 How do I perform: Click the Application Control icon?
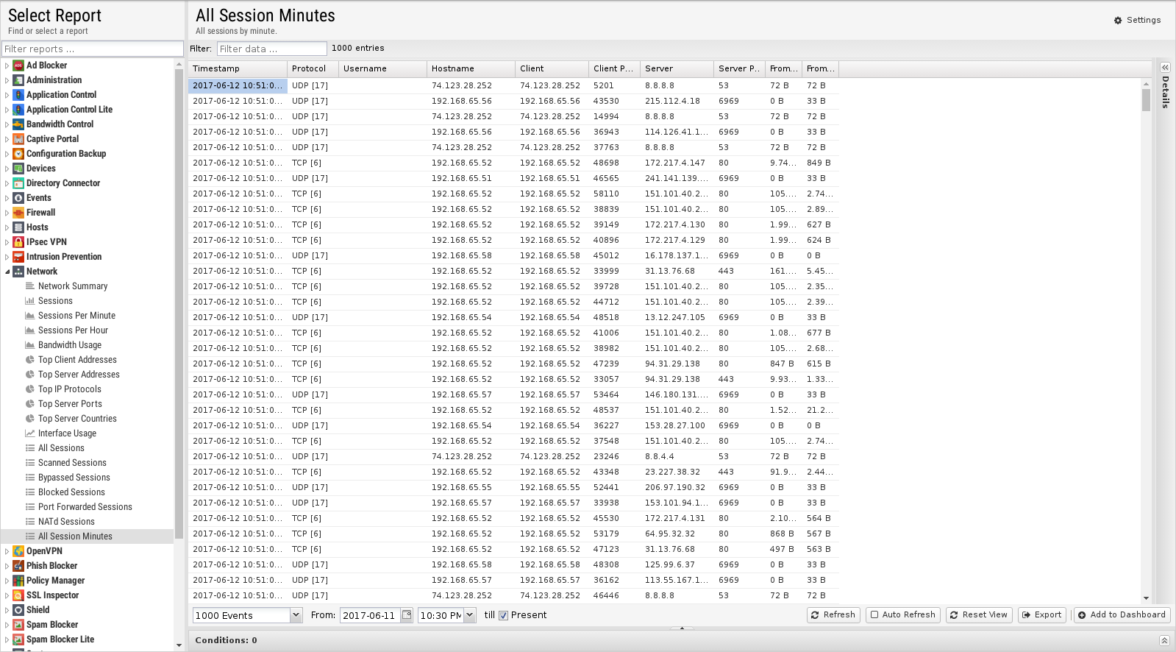[x=18, y=95]
